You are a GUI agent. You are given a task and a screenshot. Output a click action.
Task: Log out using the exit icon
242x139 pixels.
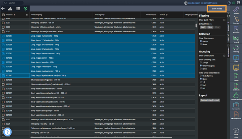point(239,3)
